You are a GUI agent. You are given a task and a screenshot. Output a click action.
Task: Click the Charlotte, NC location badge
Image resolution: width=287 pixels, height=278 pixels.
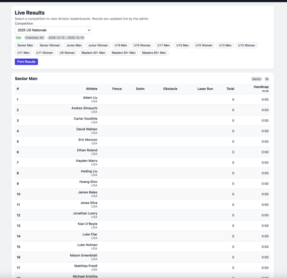[35, 38]
